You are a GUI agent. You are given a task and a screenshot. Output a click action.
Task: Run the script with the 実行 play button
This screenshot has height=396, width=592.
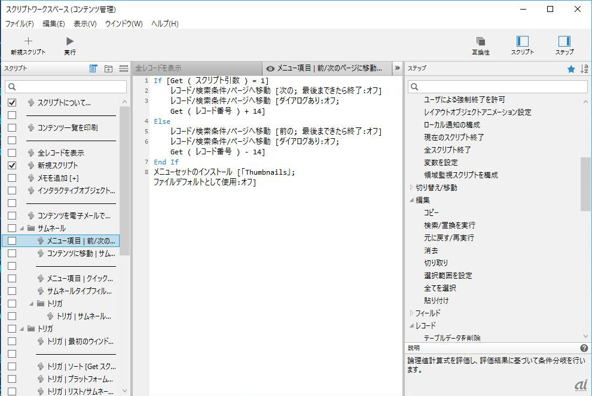70,41
